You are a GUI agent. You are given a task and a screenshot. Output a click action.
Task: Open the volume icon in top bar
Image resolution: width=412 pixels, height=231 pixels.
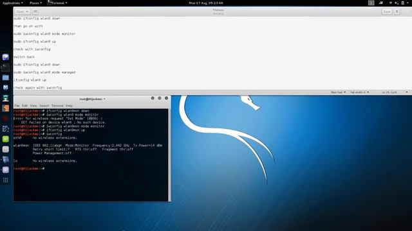coord(397,3)
